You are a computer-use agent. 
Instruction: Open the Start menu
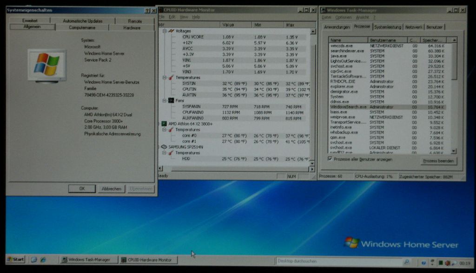pos(15,260)
